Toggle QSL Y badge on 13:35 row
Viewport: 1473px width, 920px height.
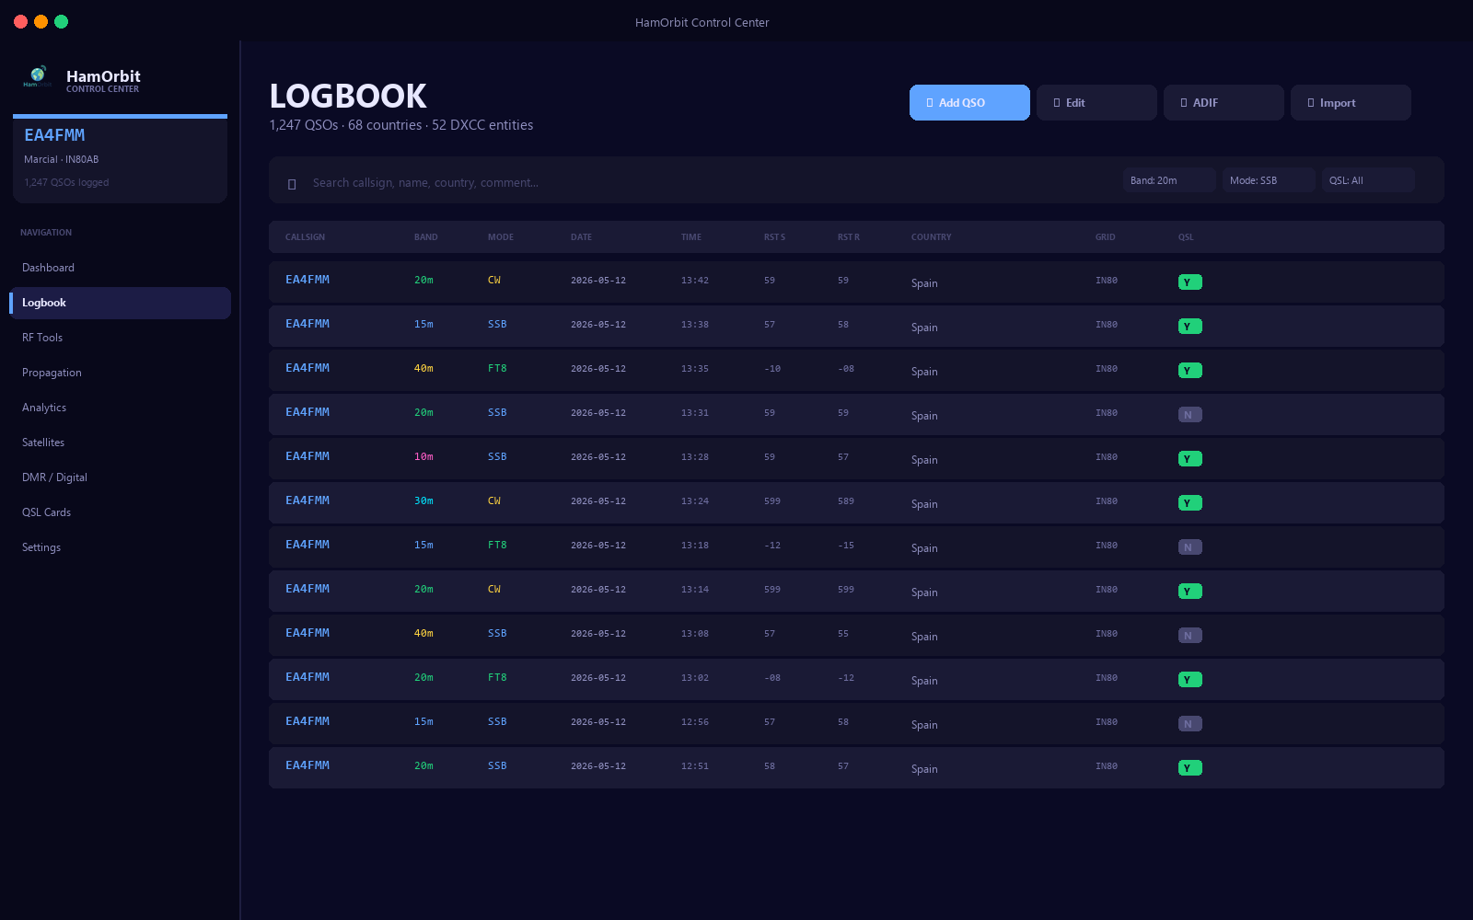(x=1190, y=371)
